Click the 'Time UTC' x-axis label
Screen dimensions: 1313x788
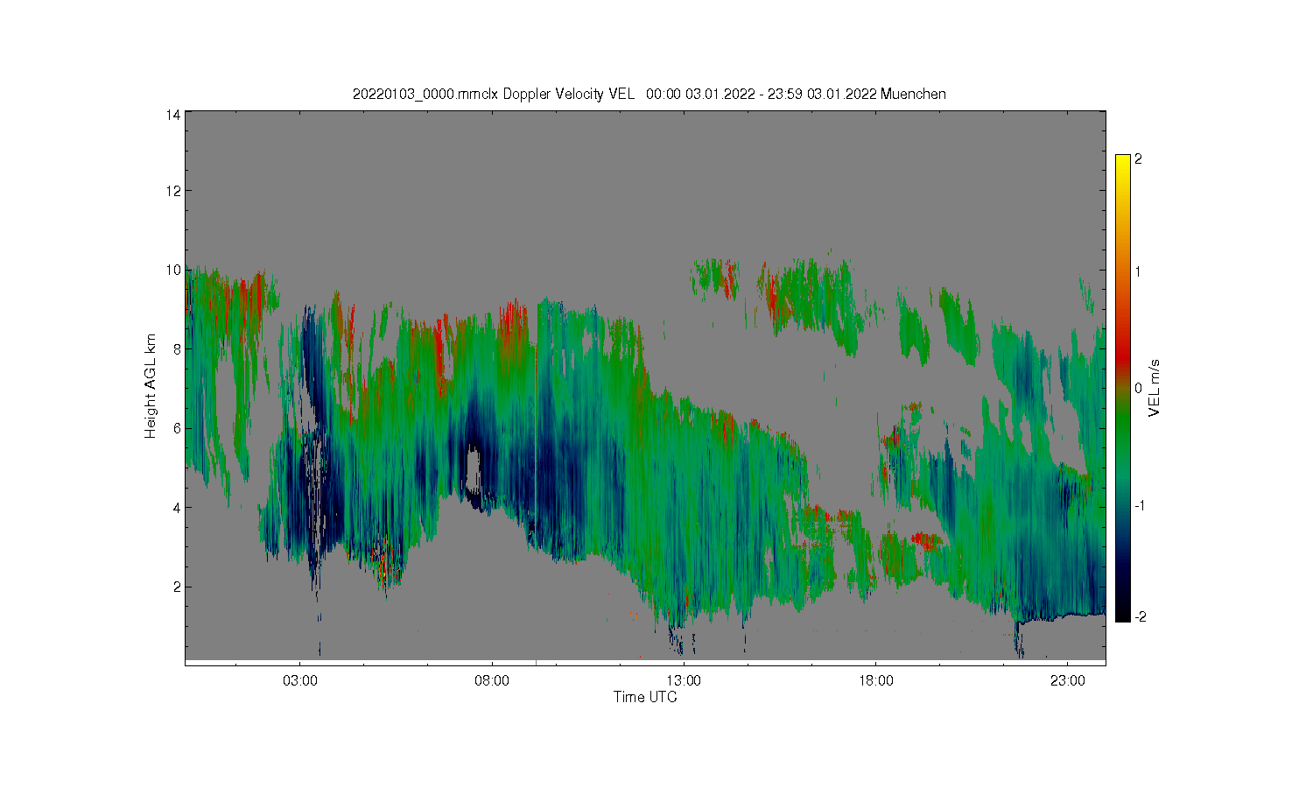point(645,697)
